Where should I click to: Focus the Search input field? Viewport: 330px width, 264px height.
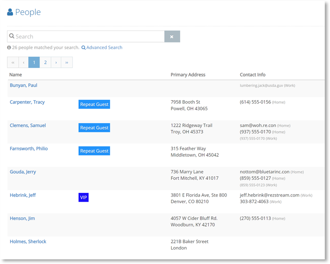[x=86, y=37]
